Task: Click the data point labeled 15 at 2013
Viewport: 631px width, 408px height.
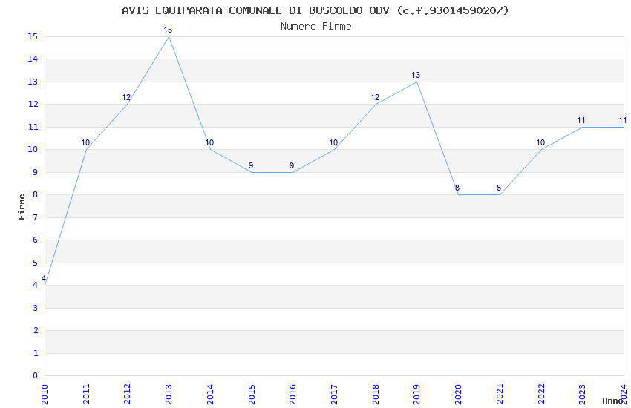Action: [x=169, y=36]
